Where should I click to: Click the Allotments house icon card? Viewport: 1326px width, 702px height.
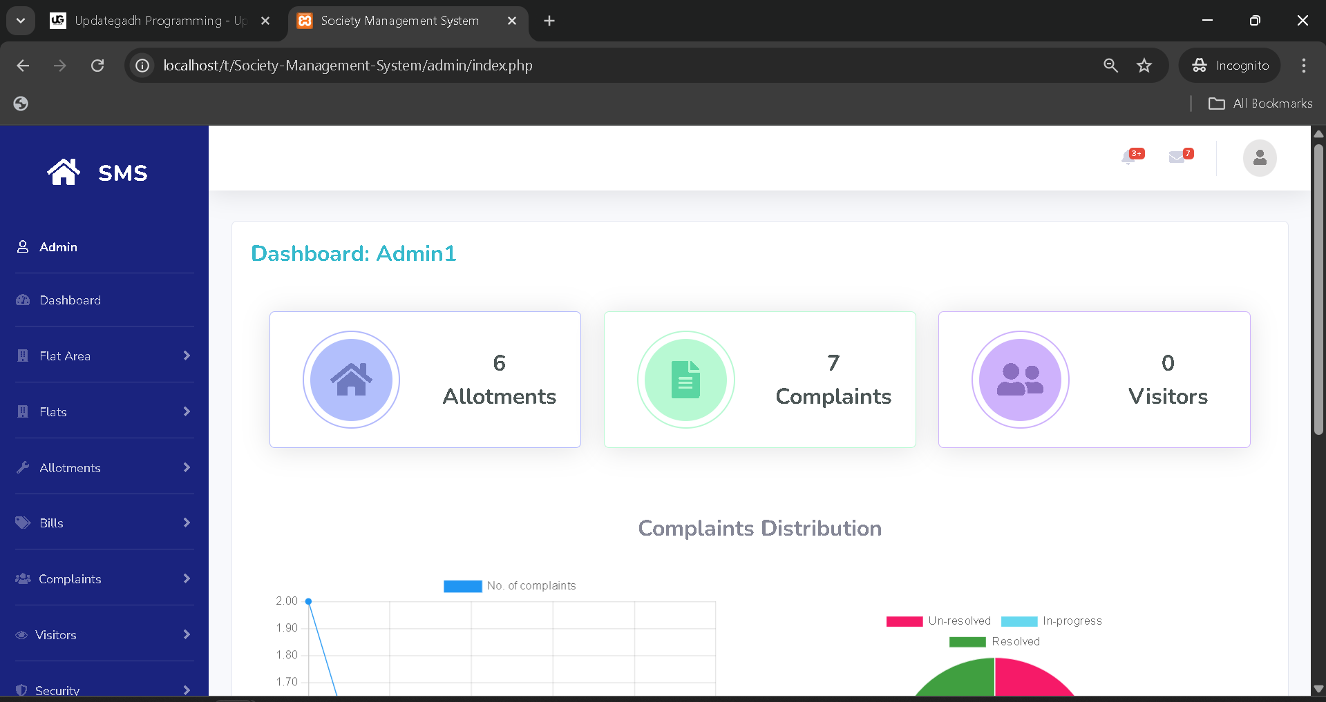click(x=351, y=380)
